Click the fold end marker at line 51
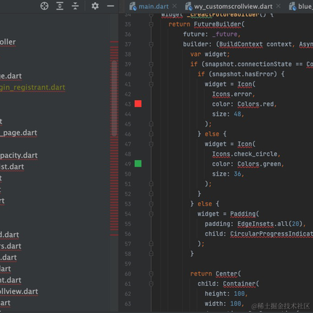 pyautogui.click(x=151, y=184)
